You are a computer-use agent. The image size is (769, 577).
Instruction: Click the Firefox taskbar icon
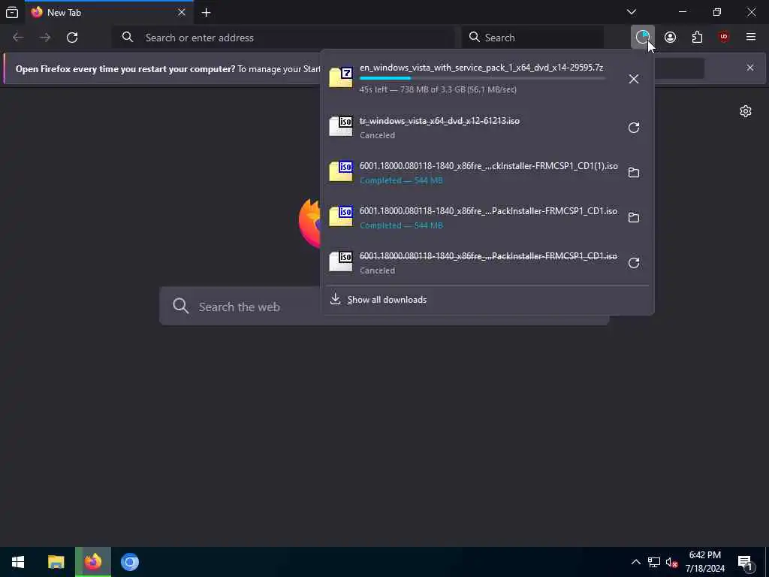point(92,562)
